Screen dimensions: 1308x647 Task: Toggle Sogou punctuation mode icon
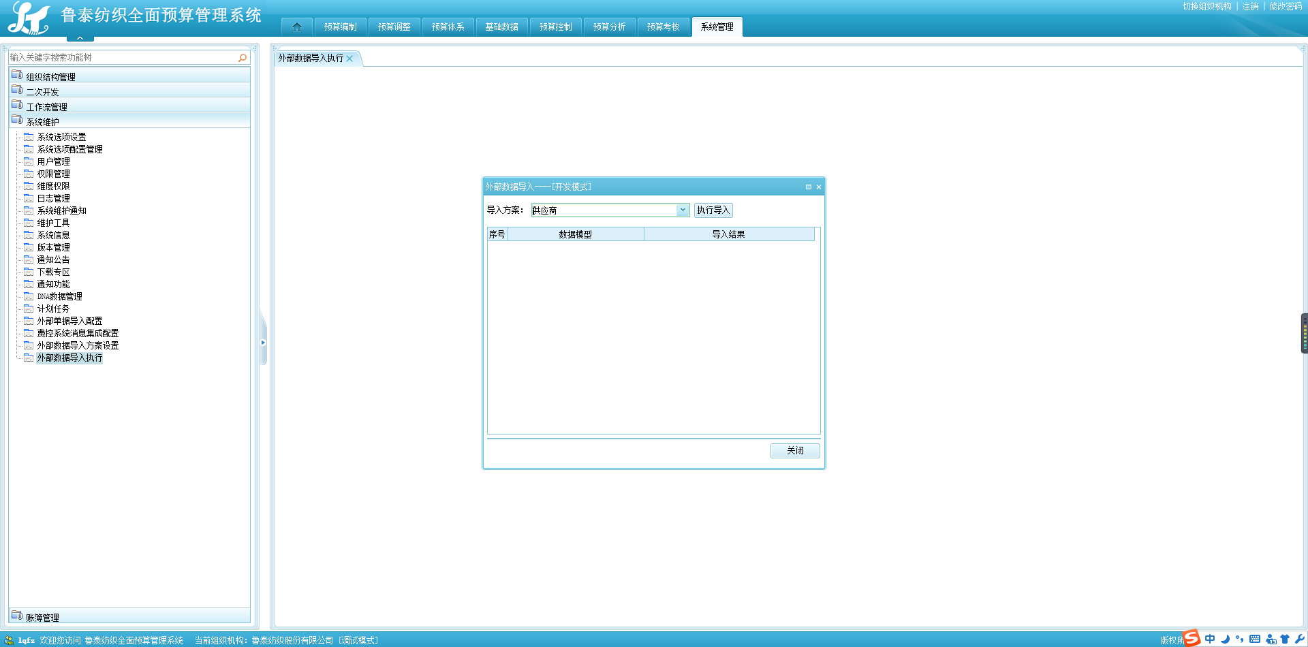(1240, 639)
